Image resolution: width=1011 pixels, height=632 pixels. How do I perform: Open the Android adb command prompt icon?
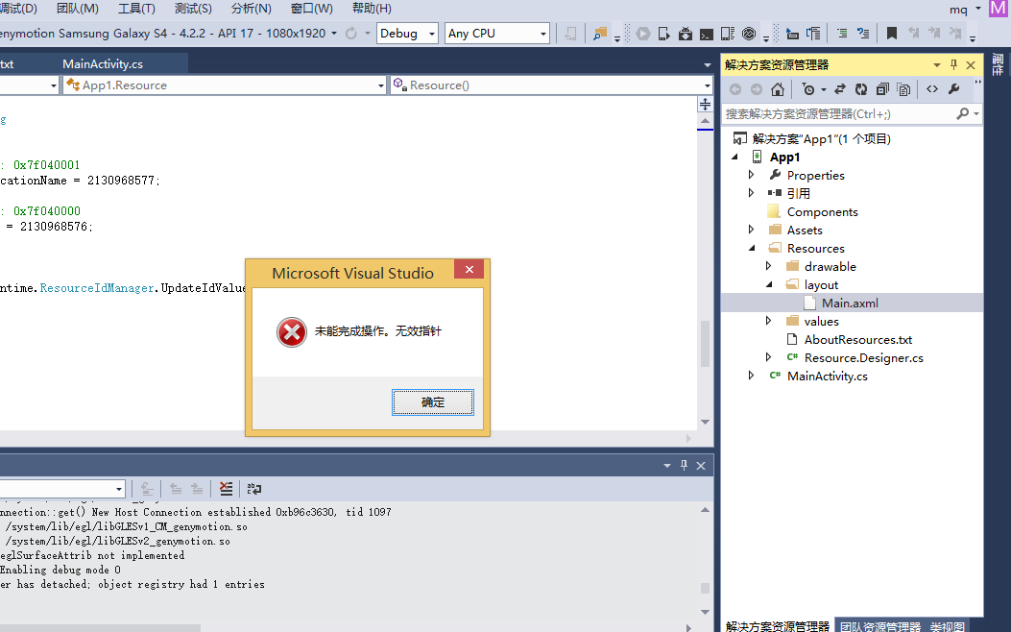(707, 34)
